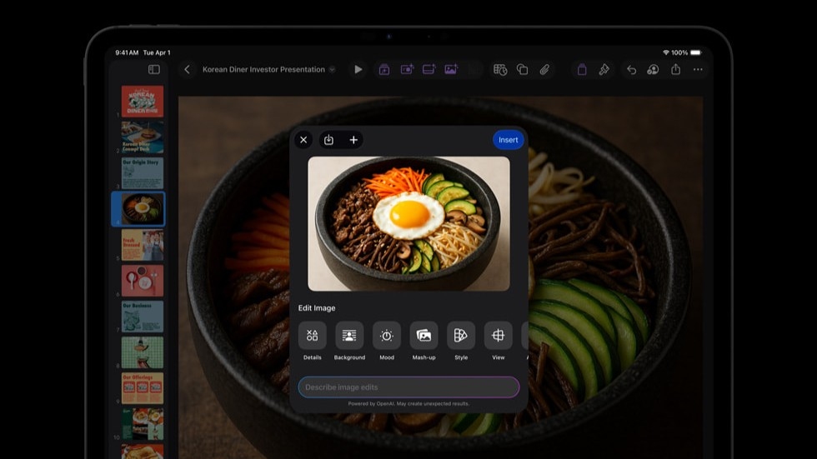Share the presentation
Viewport: 817px width, 459px height.
675,70
